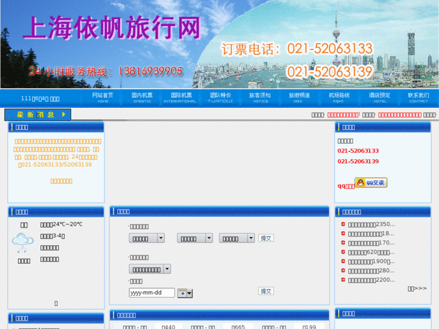Screen dimensions: 439x329
Task: Open the list item ending in 170...
Action: pos(371,243)
